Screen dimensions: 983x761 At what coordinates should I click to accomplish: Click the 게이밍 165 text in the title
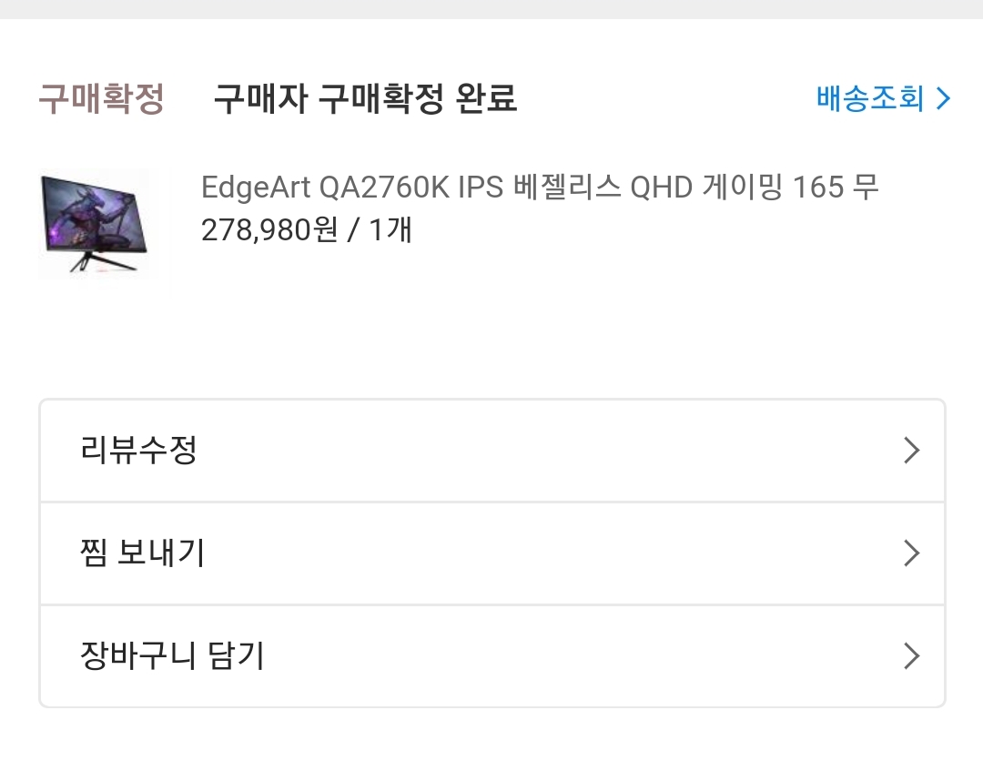tap(772, 188)
